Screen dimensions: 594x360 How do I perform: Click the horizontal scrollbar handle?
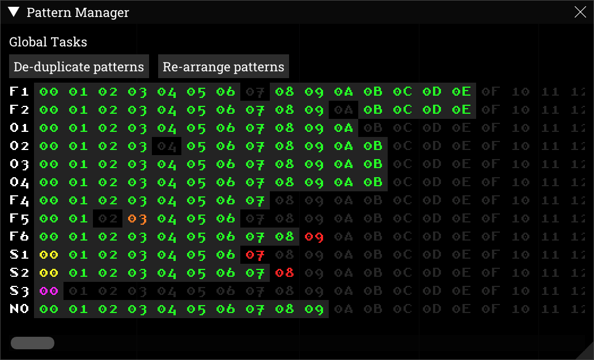(x=32, y=343)
